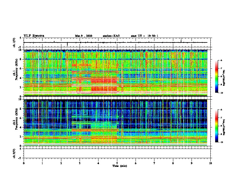Viewport: 237px width, 183px height.
Task: Click the "station=KAG" header label
Action: click(111, 36)
